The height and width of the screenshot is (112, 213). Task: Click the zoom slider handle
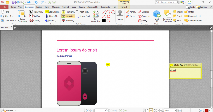click(x=190, y=110)
